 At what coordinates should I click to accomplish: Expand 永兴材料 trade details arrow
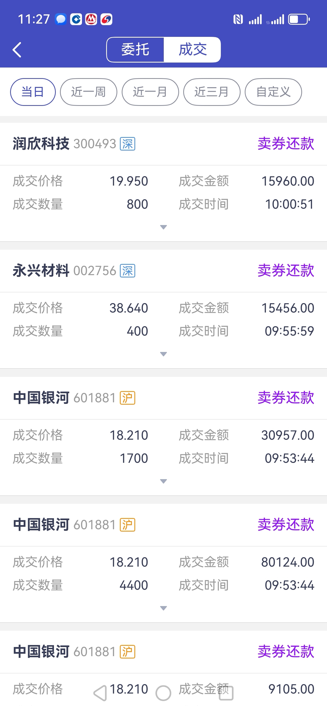163,354
